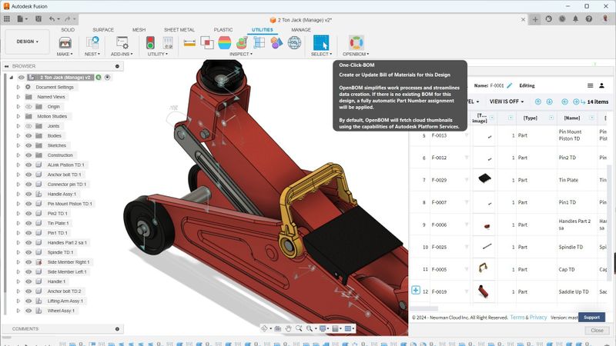Click the globe-shaped Inspect icon

pyautogui.click(x=294, y=43)
